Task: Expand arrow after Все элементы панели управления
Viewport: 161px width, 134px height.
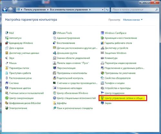Action: point(90,10)
